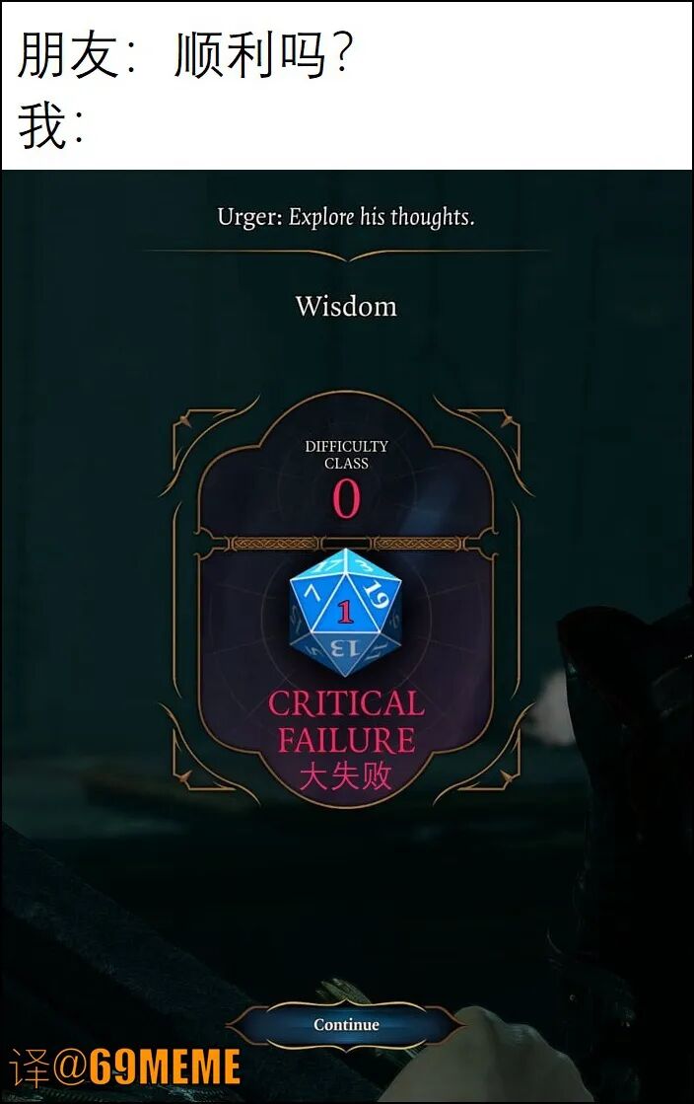Click the golden braided divider bar
The width and height of the screenshot is (694, 1104).
click(346, 543)
